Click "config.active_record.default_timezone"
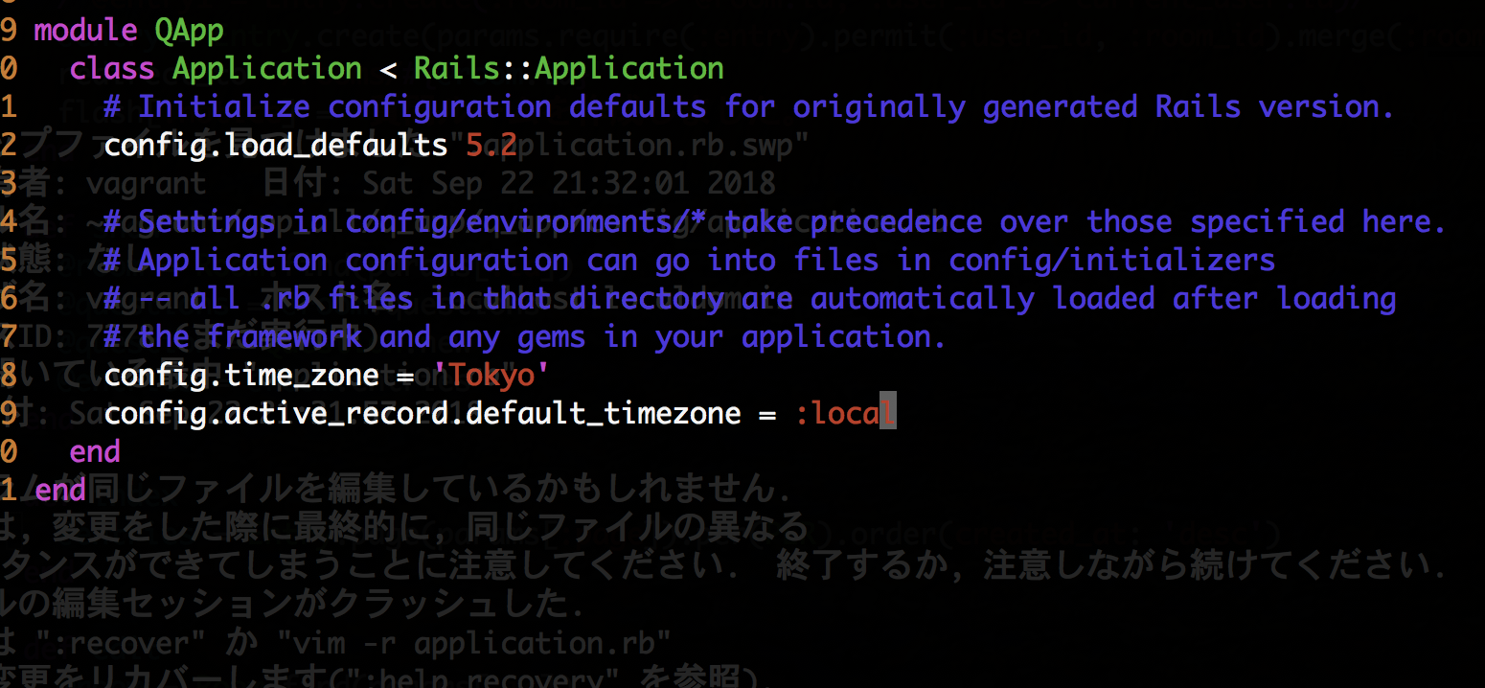Screen dimensions: 1485x688 (x=422, y=413)
